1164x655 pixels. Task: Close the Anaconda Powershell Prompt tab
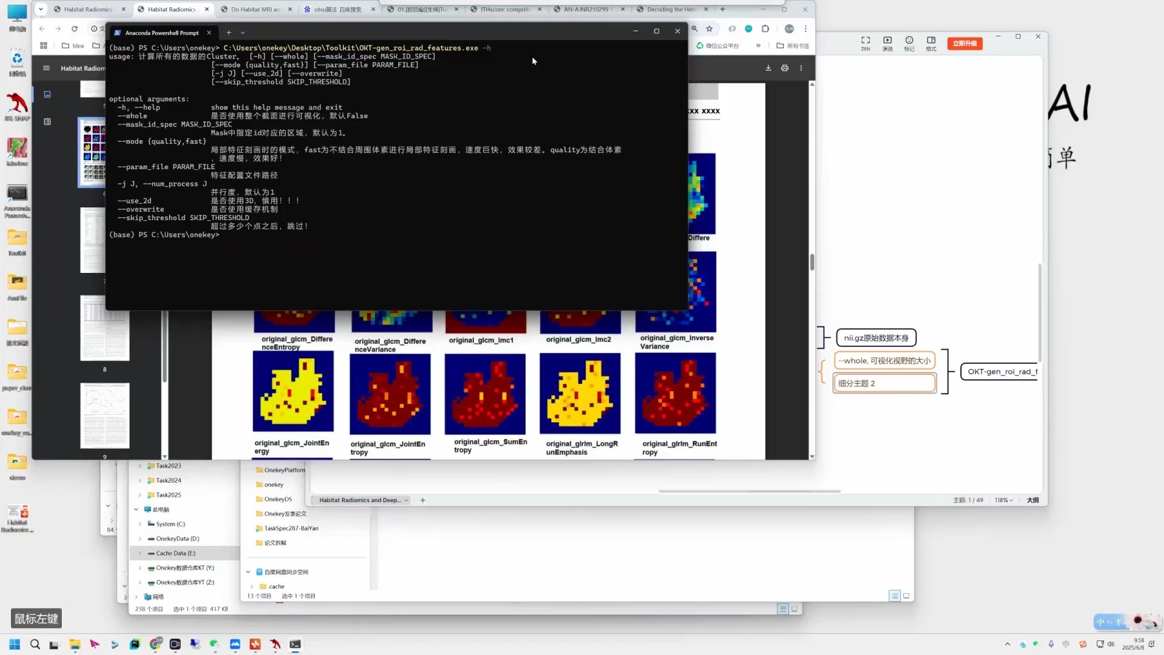pyautogui.click(x=209, y=33)
